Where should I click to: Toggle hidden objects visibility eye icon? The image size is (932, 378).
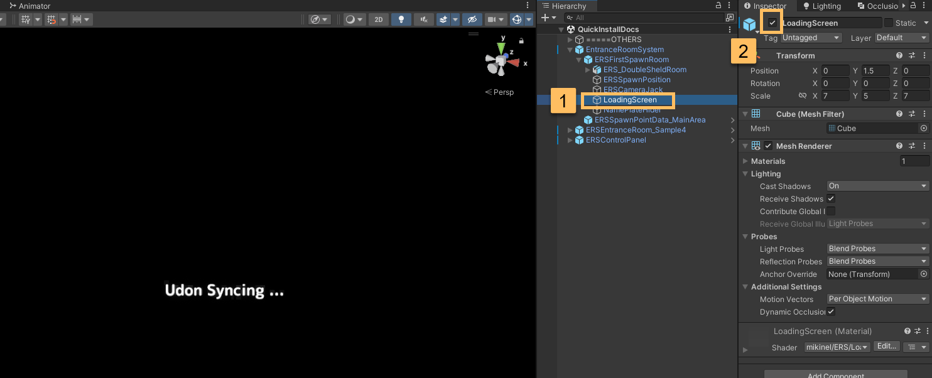tap(472, 19)
